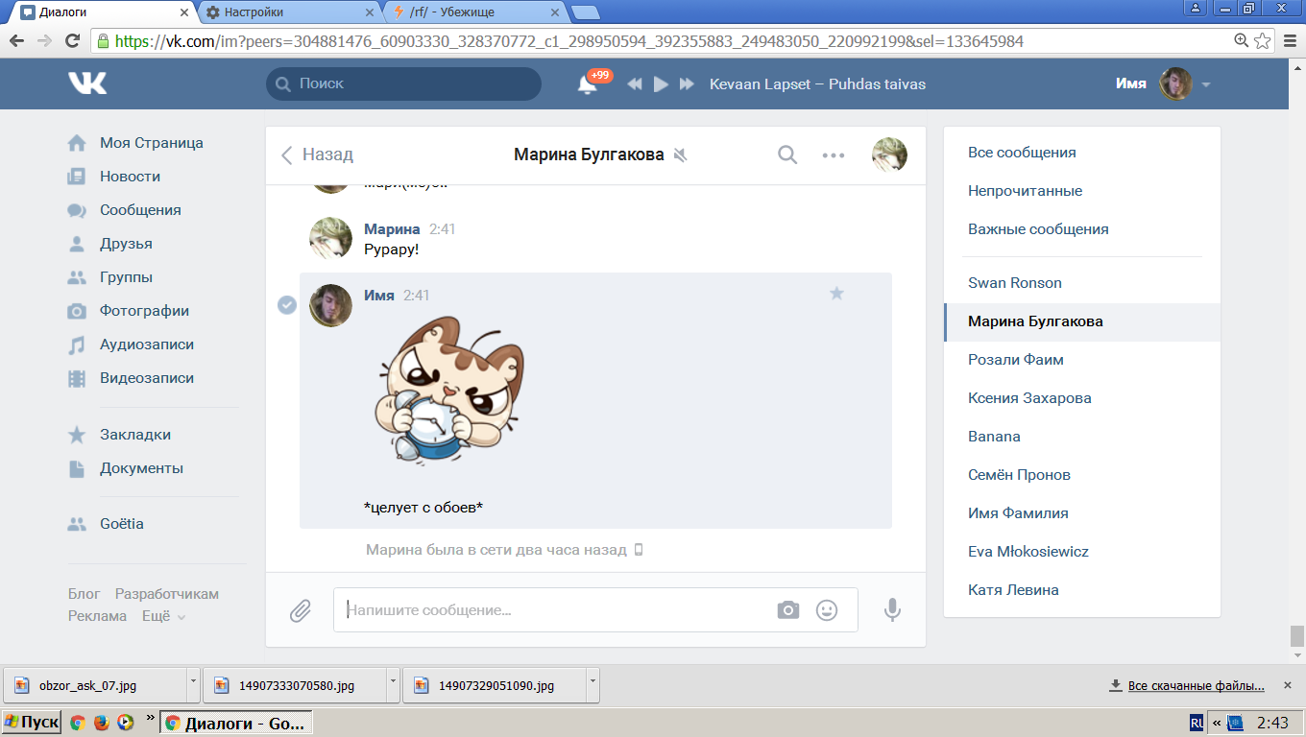The width and height of the screenshot is (1306, 737).
Task: Go back with Назад link
Action: [x=317, y=155]
